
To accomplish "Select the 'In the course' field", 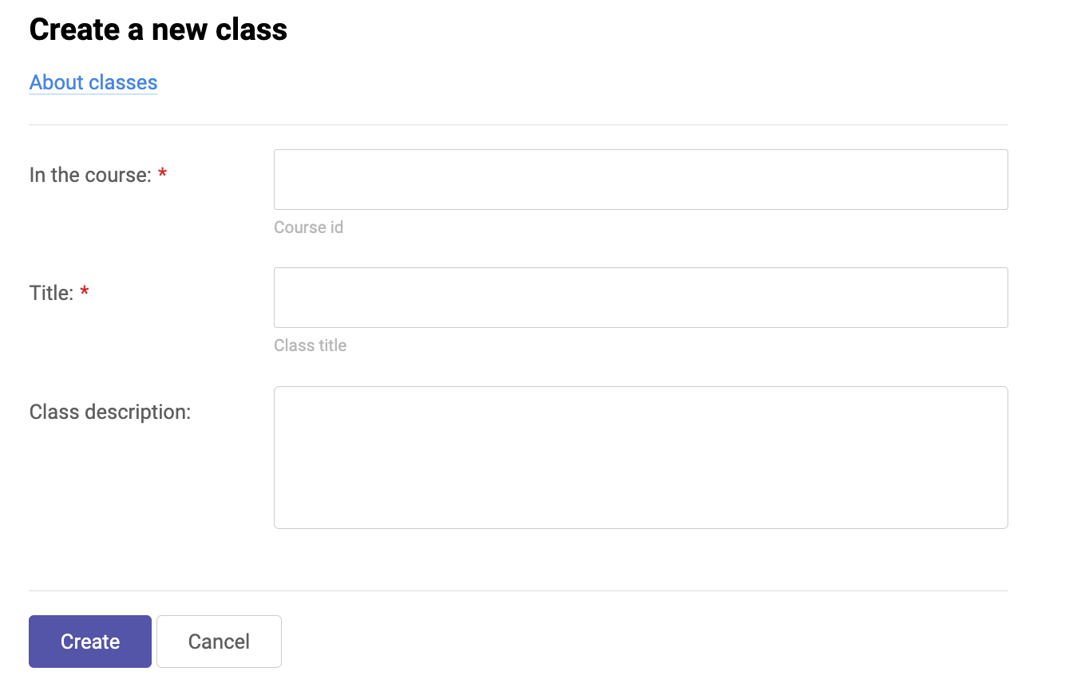I will coord(639,179).
